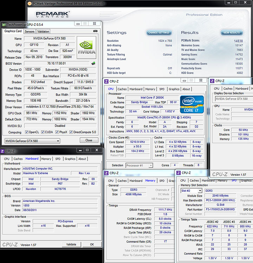
Task: Toggle the OpenCL checkbox in GPU-Z
Action: (x=26, y=132)
